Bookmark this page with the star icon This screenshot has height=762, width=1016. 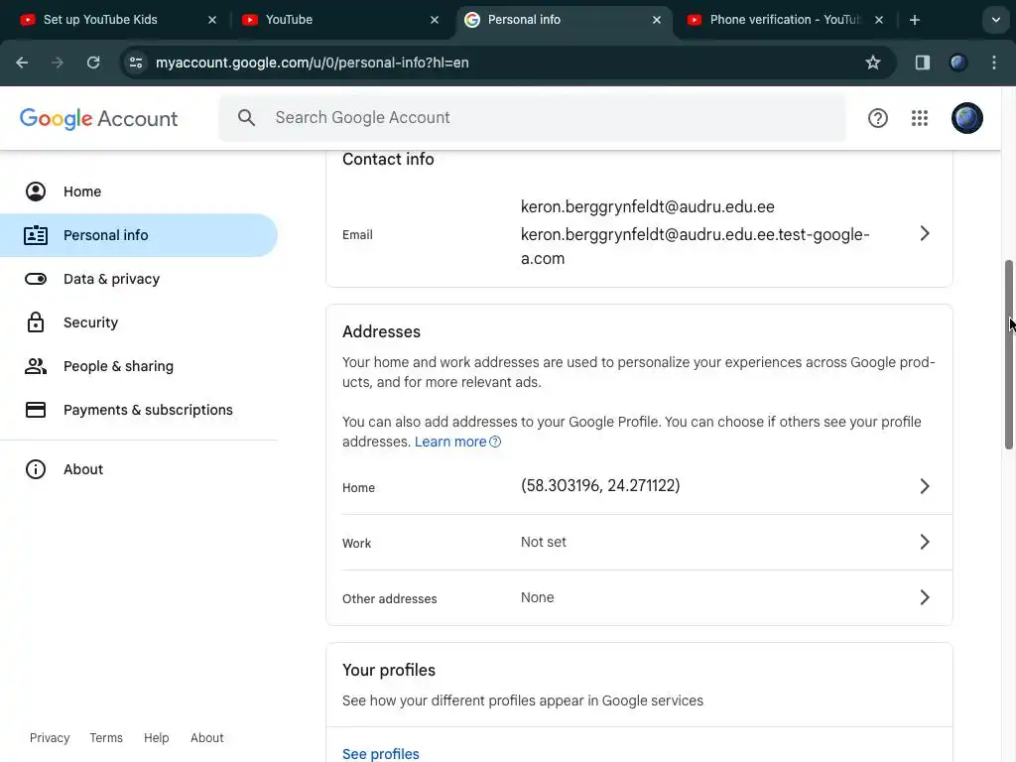click(x=873, y=63)
